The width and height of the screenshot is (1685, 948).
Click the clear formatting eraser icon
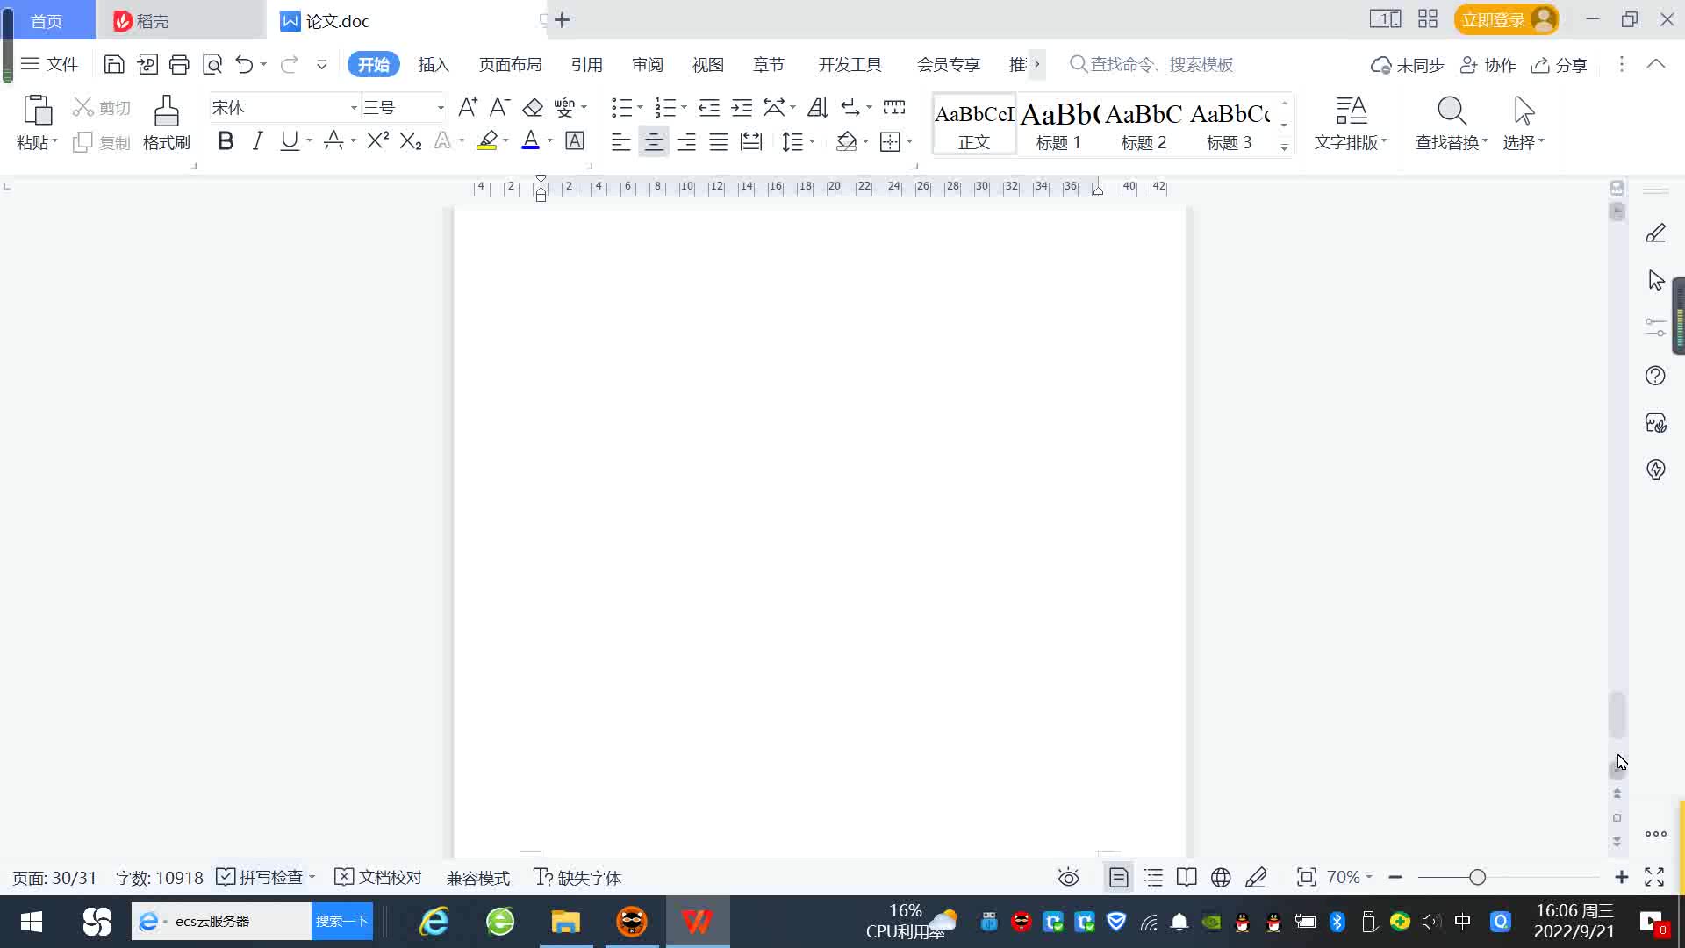point(533,108)
